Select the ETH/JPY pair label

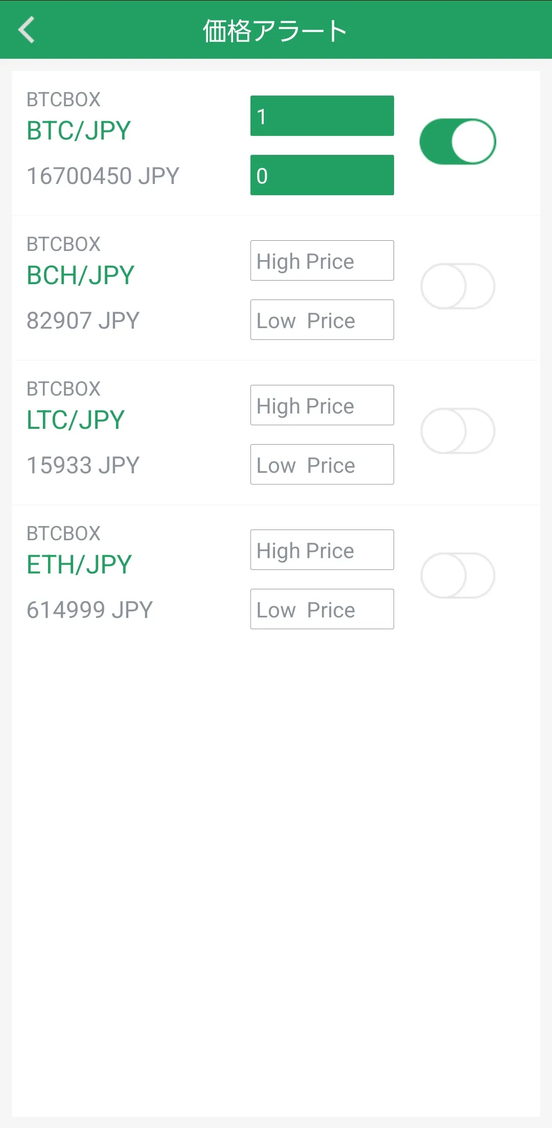pos(79,565)
